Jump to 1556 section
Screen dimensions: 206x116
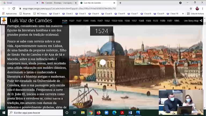[x=127, y=21]
